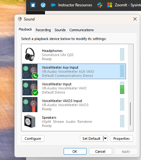Click the Set Default button
This screenshot has width=141, height=160.
click(92, 139)
